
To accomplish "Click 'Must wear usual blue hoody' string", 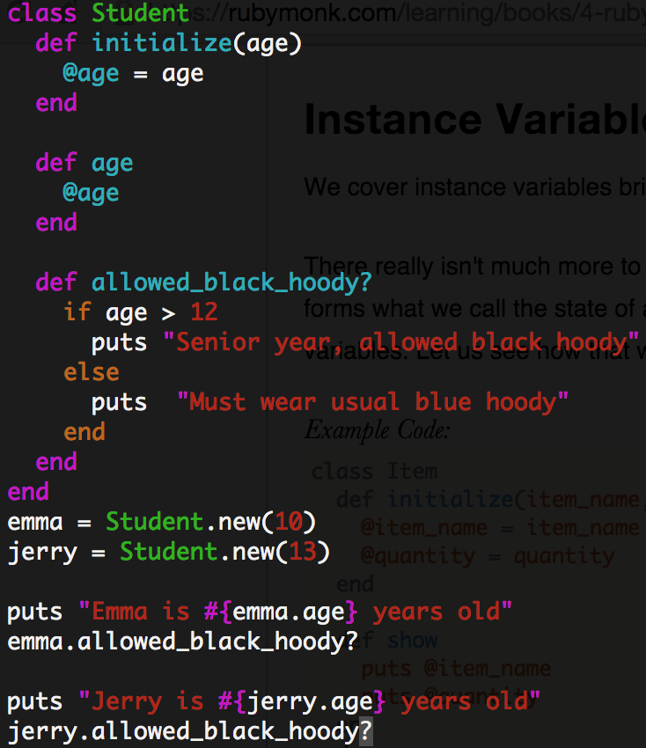I will tap(372, 401).
